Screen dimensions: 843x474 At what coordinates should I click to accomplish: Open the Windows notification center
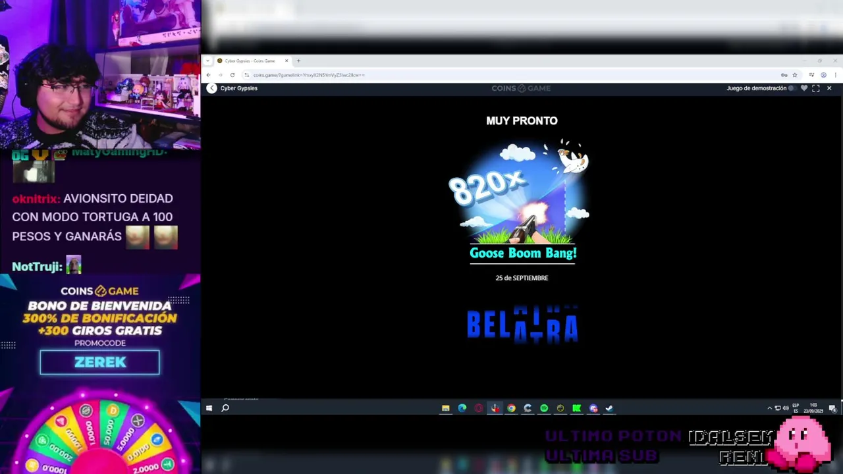tap(832, 408)
